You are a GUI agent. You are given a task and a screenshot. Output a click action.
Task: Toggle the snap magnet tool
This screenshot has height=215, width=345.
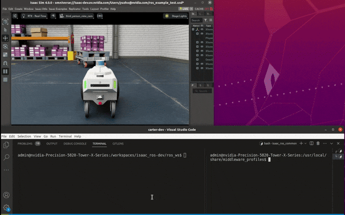click(x=5, y=63)
